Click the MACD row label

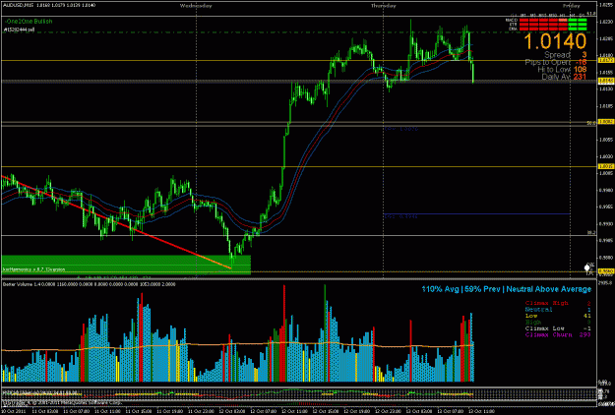click(512, 20)
